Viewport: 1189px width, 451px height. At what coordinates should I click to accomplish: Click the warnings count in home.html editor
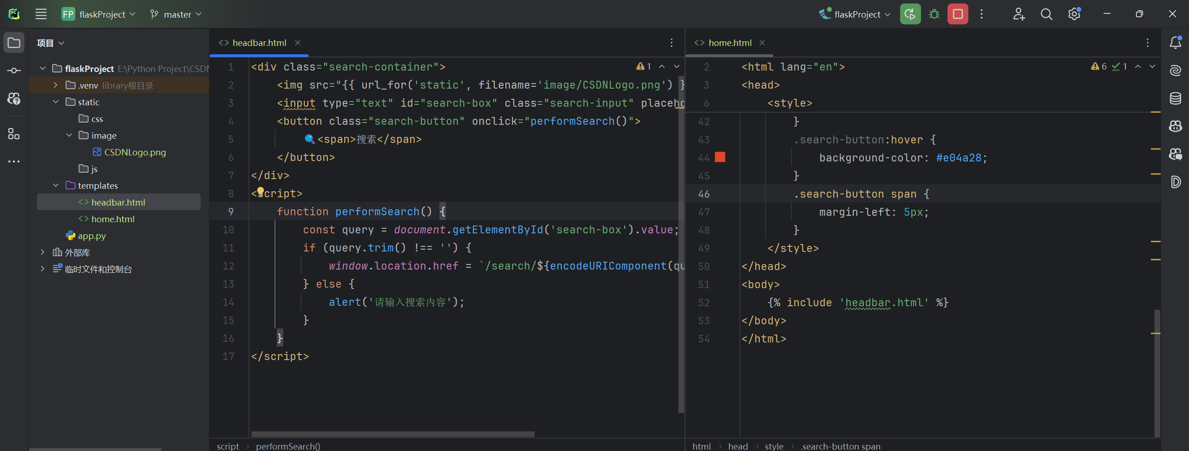tap(1099, 66)
